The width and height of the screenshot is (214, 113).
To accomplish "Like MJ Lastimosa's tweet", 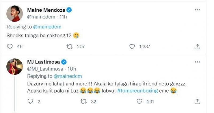I will click(139, 101).
